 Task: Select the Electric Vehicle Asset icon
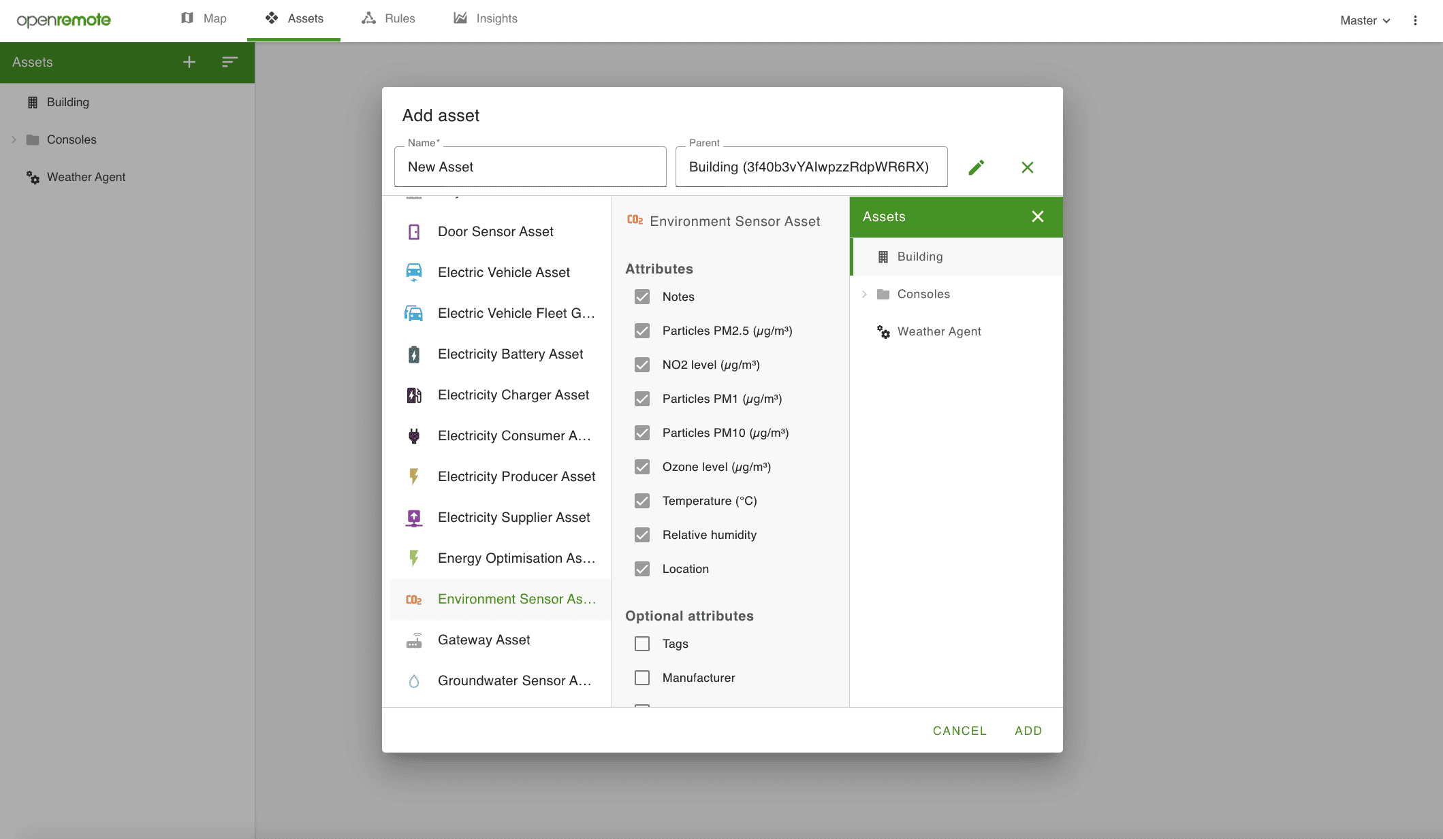414,272
